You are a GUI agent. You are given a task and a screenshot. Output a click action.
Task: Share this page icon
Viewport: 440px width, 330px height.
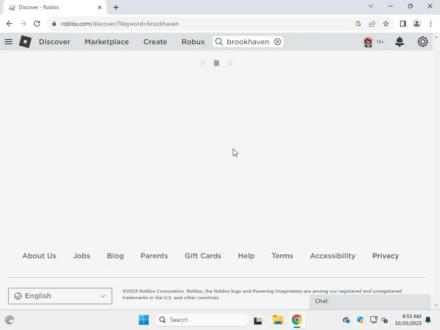pyautogui.click(x=372, y=24)
